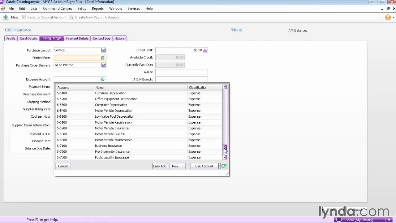Image resolution: width=396 pixels, height=223 pixels.
Task: Open the Services menu
Action: (134, 9)
